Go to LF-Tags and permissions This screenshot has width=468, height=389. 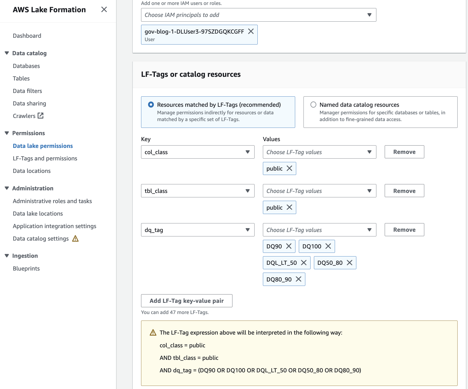point(45,158)
